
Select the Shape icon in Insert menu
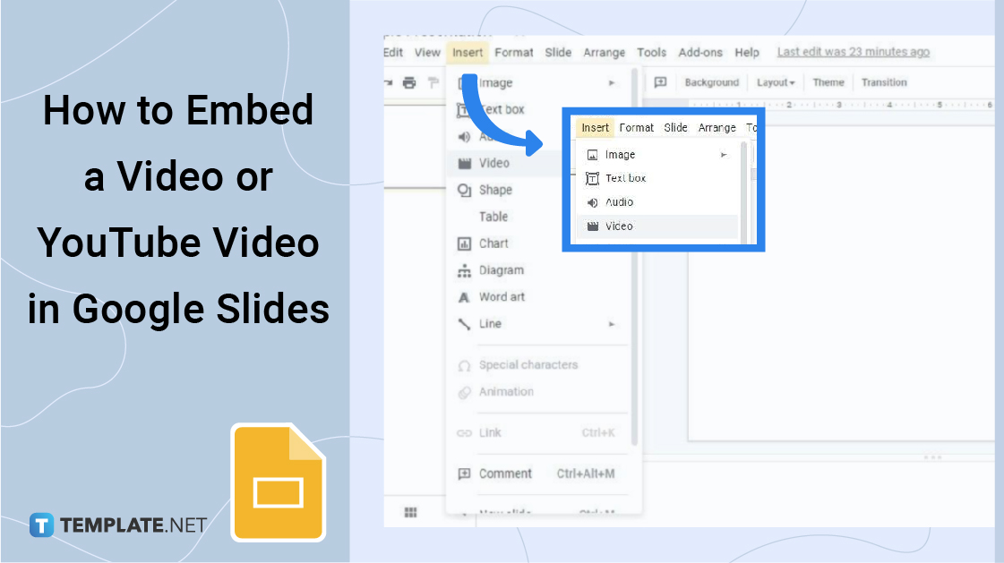point(465,190)
